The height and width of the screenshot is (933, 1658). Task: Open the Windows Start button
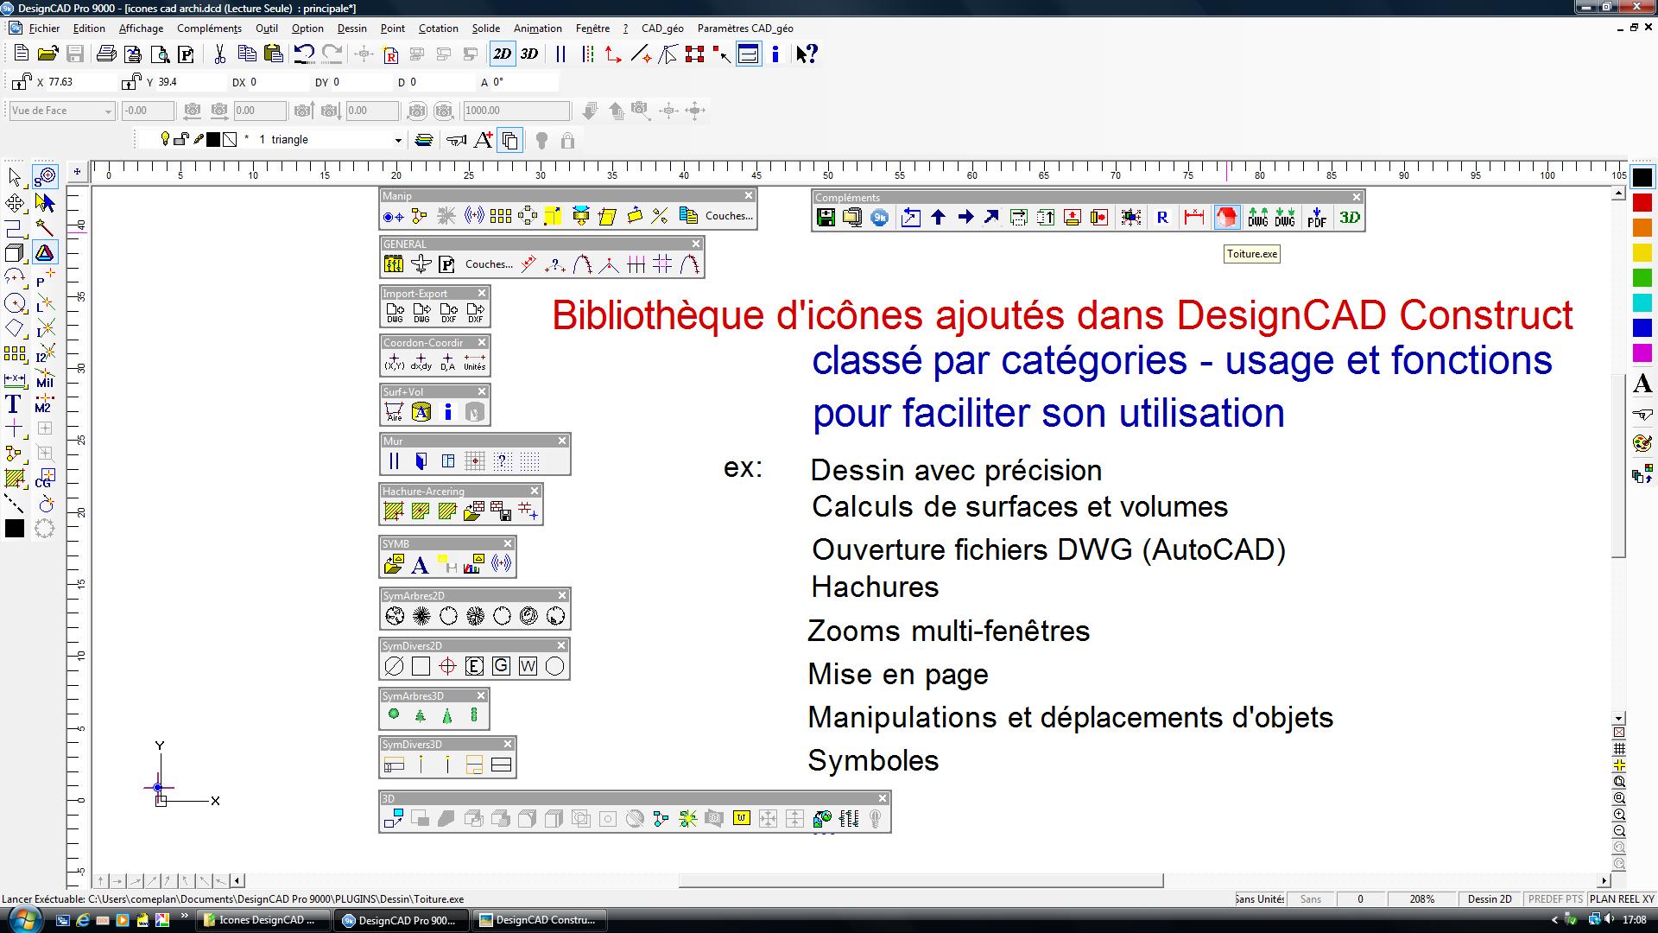pyautogui.click(x=24, y=918)
